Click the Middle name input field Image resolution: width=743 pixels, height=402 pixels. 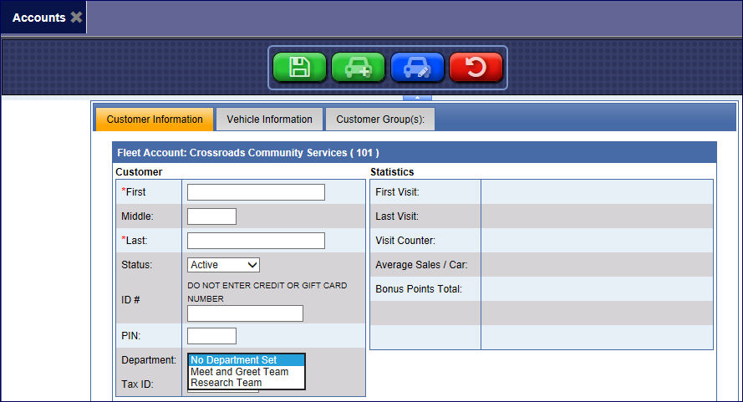(x=211, y=216)
